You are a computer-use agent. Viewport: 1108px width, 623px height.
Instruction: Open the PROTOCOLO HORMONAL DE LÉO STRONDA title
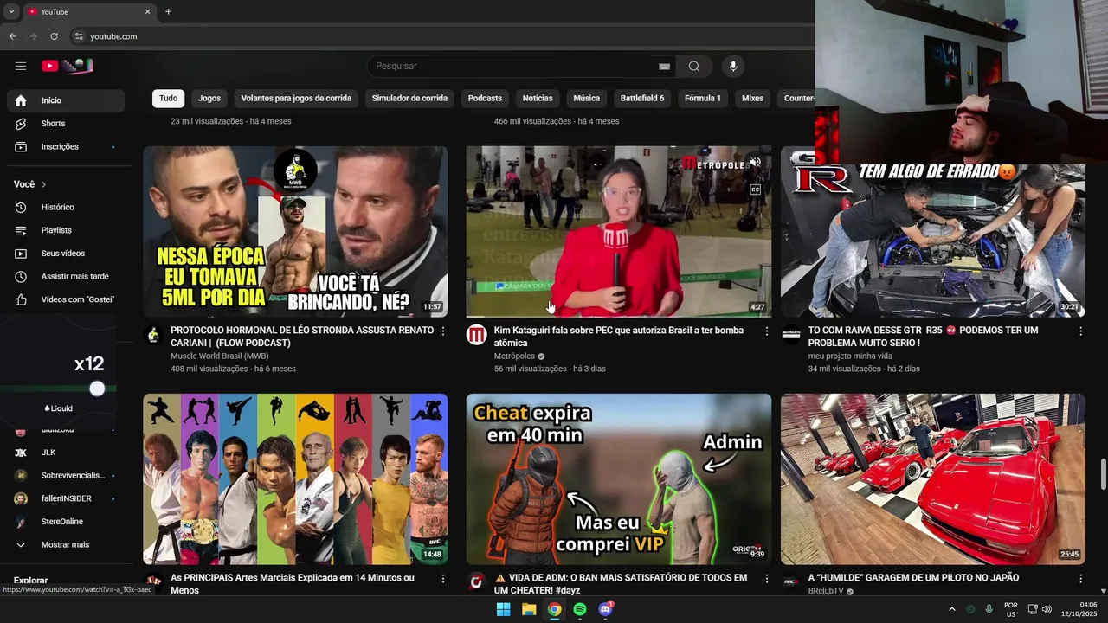pos(302,337)
